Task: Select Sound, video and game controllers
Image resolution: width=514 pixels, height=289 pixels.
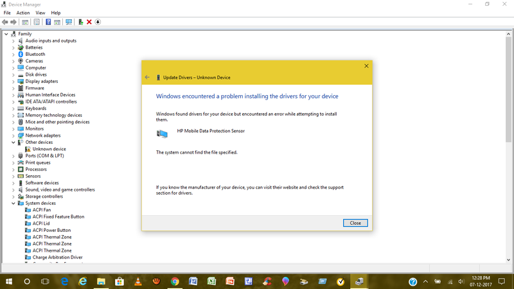Action: [60, 189]
